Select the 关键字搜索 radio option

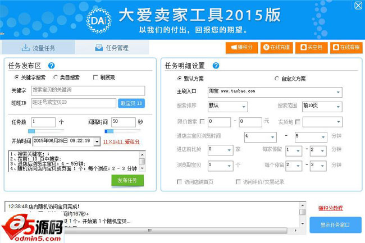[16, 77]
